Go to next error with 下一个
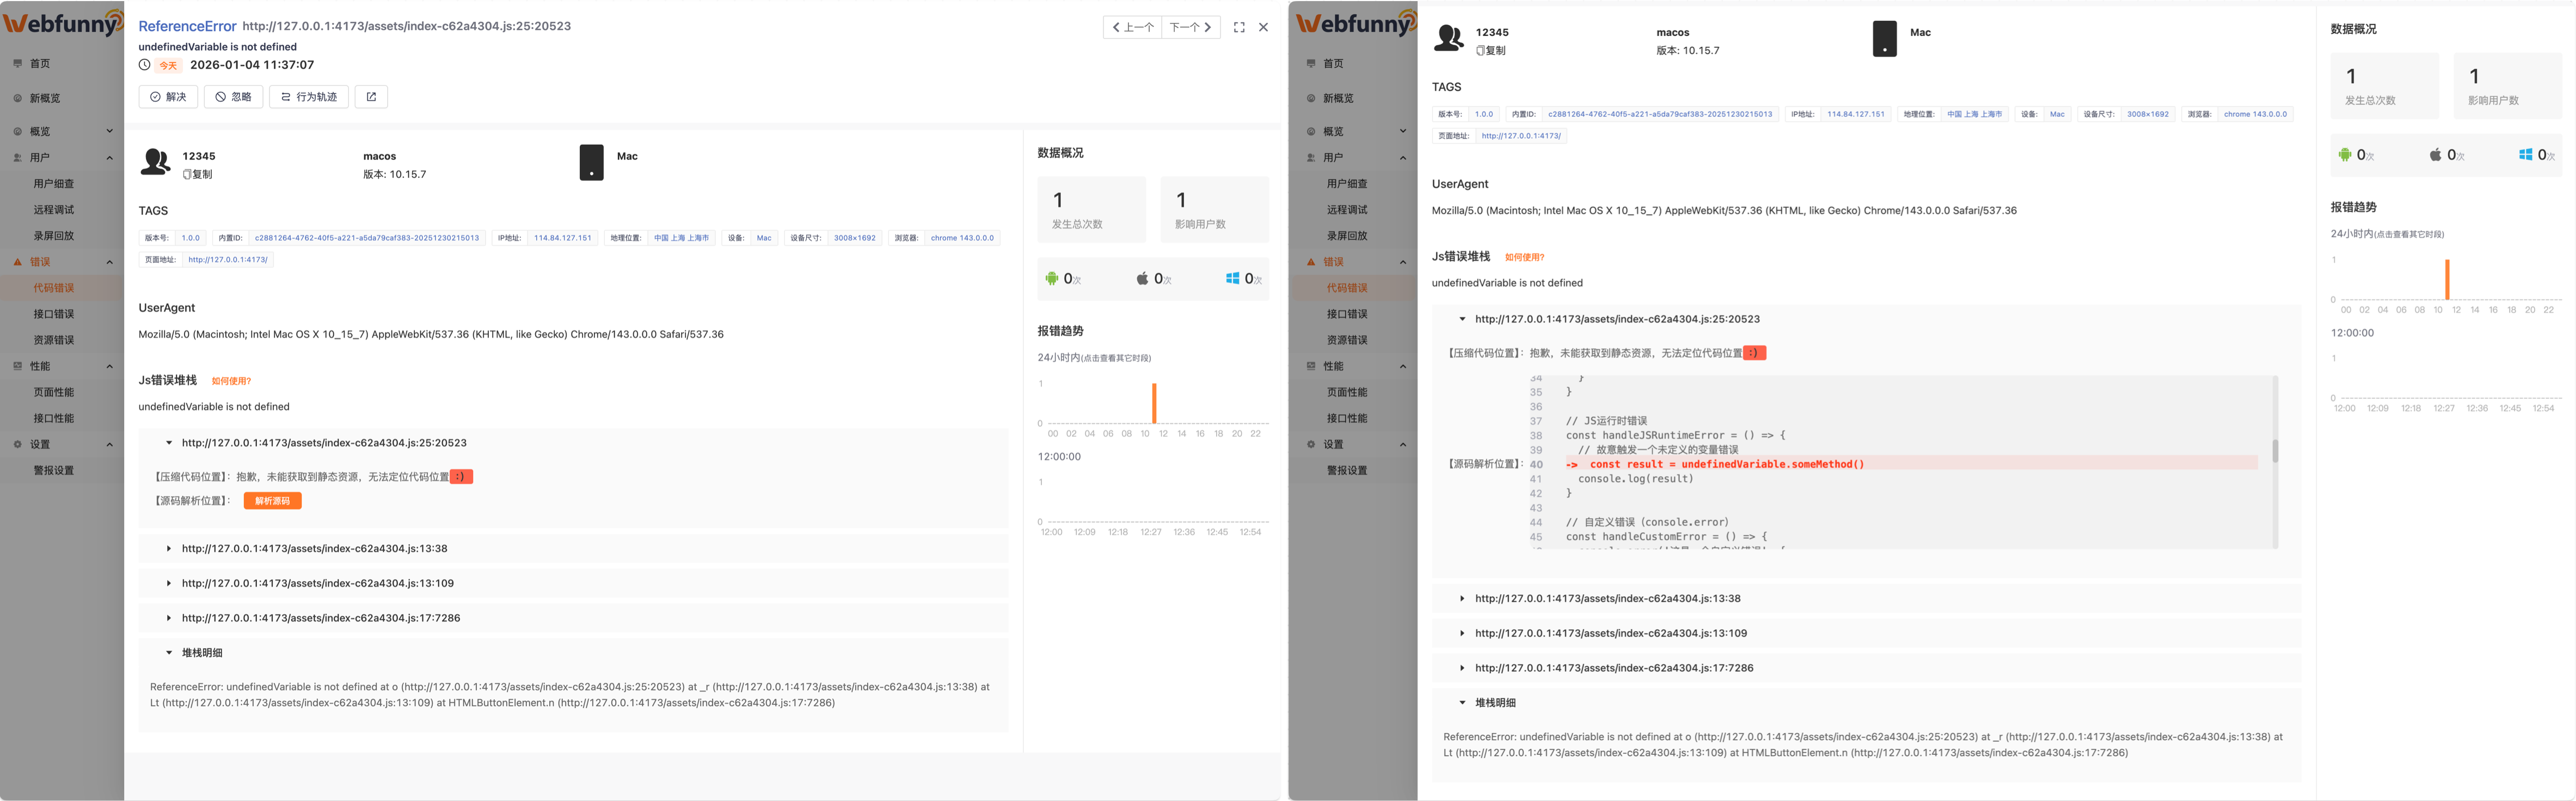The height and width of the screenshot is (801, 2576). pyautogui.click(x=1190, y=28)
